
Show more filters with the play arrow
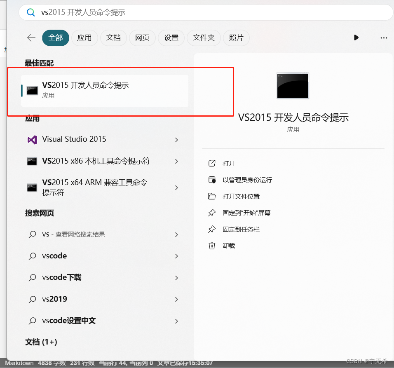[x=356, y=38]
